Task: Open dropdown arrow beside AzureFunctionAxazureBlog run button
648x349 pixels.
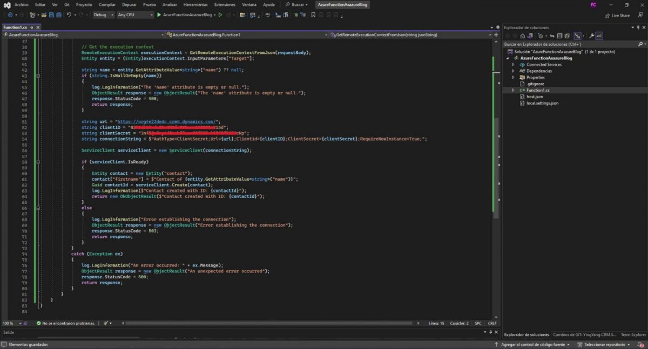Action: pos(215,15)
